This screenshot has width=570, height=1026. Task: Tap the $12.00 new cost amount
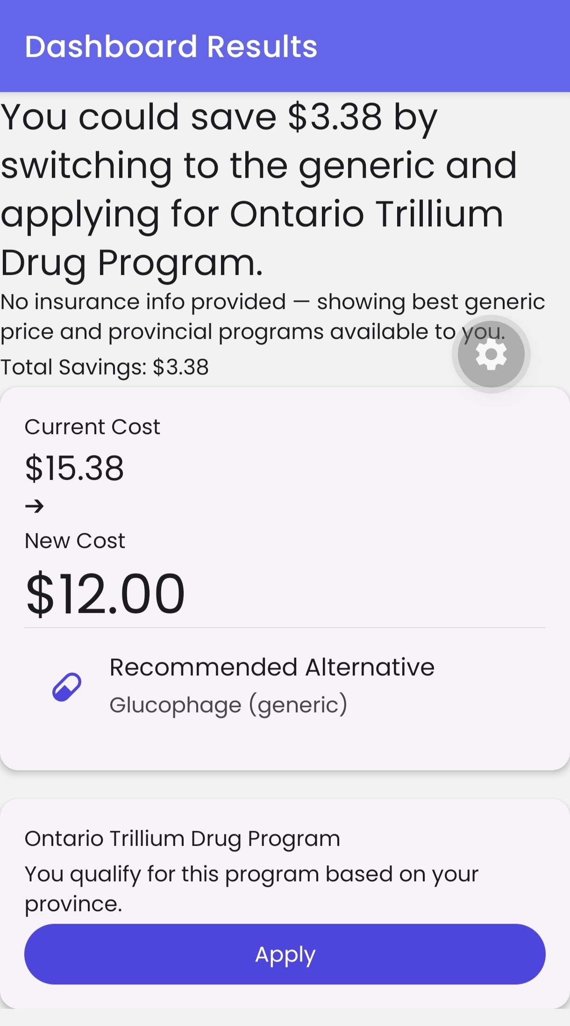106,594
